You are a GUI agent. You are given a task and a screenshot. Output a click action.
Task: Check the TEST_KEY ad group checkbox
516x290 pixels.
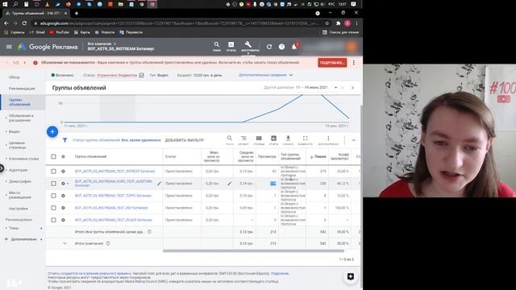(x=53, y=208)
